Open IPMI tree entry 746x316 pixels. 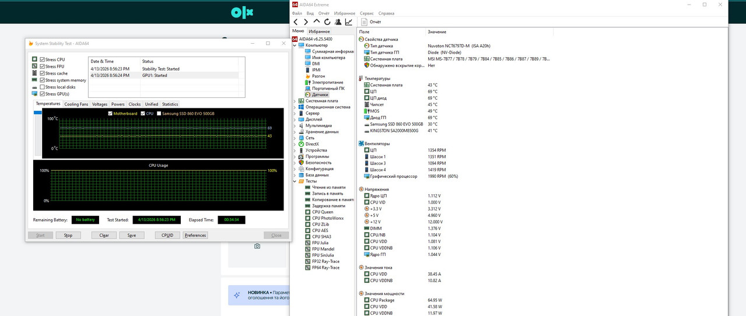316,70
